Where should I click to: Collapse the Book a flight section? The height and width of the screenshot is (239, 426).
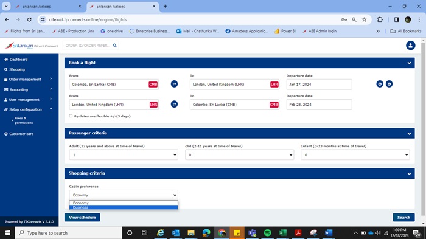[x=409, y=63]
